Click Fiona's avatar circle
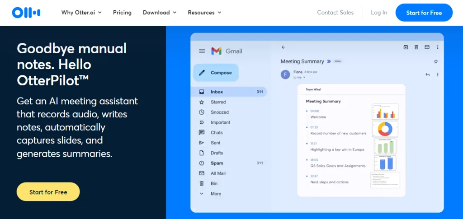 (x=285, y=74)
